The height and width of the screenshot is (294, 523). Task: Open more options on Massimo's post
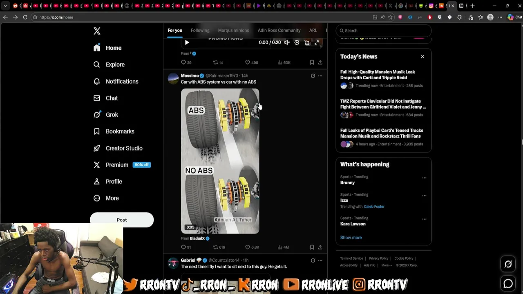[320, 76]
